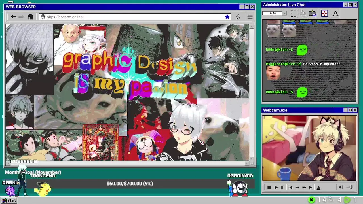
Task: Click the horizontal scrollbar's right arrow in browser
Action: point(247,163)
